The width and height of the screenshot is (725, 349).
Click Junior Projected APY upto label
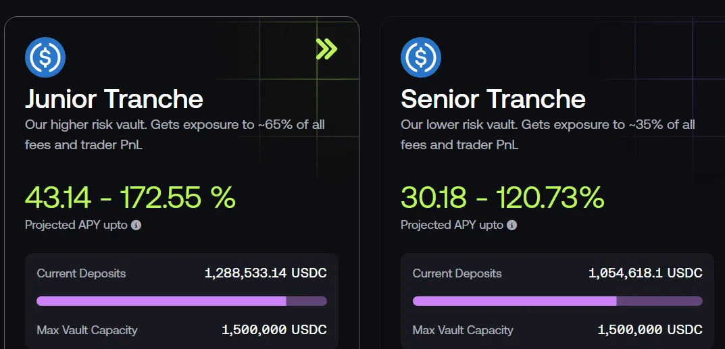[x=76, y=225]
